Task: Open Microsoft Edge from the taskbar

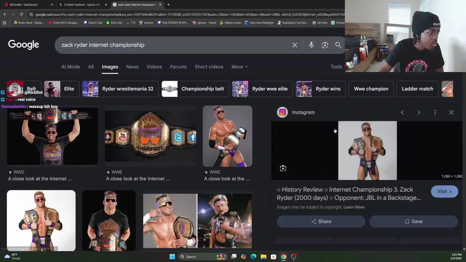Action: [253, 257]
